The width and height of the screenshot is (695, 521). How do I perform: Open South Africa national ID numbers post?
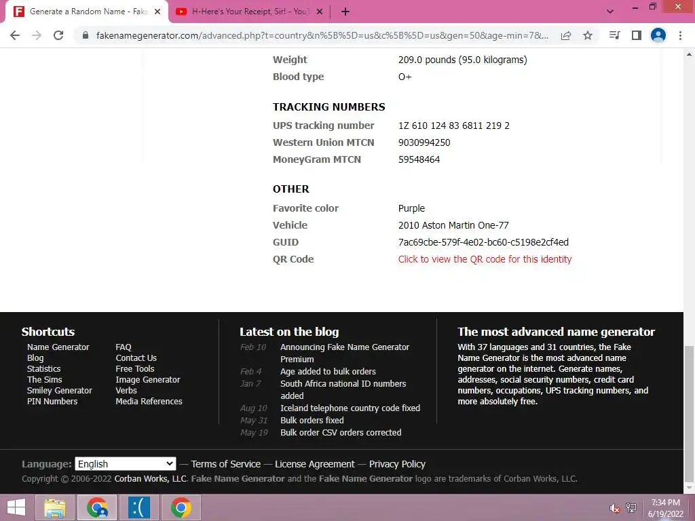point(343,389)
